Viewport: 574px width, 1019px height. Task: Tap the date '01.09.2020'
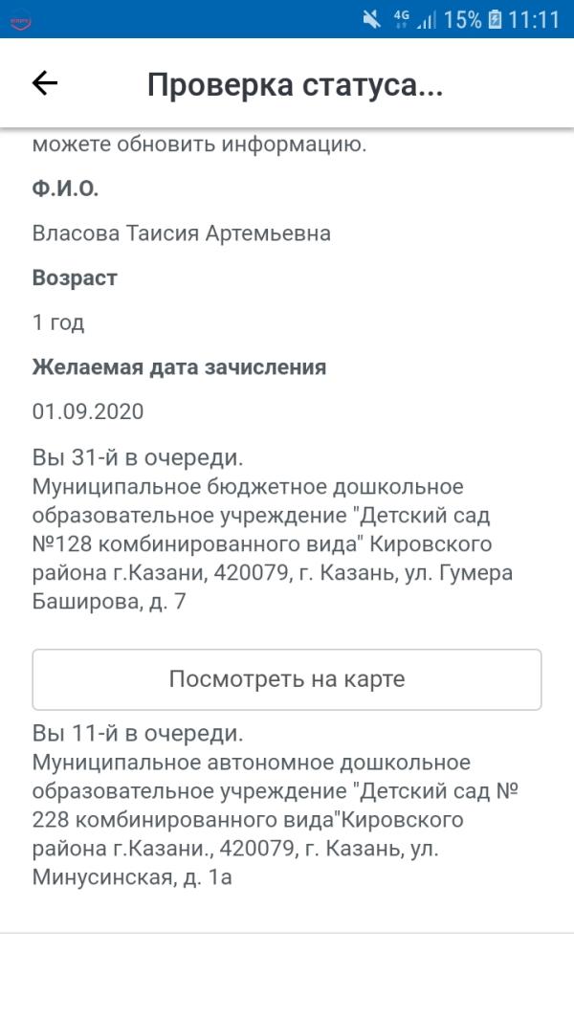[x=88, y=411]
